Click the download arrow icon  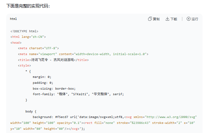(167, 19)
